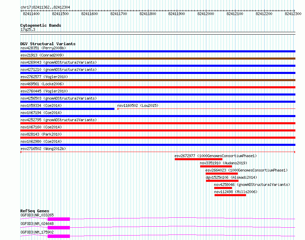The image size is (305, 240).
Task: Click nsv4256503 (gnomADStructuralVariants) label
Action: tap(59, 98)
